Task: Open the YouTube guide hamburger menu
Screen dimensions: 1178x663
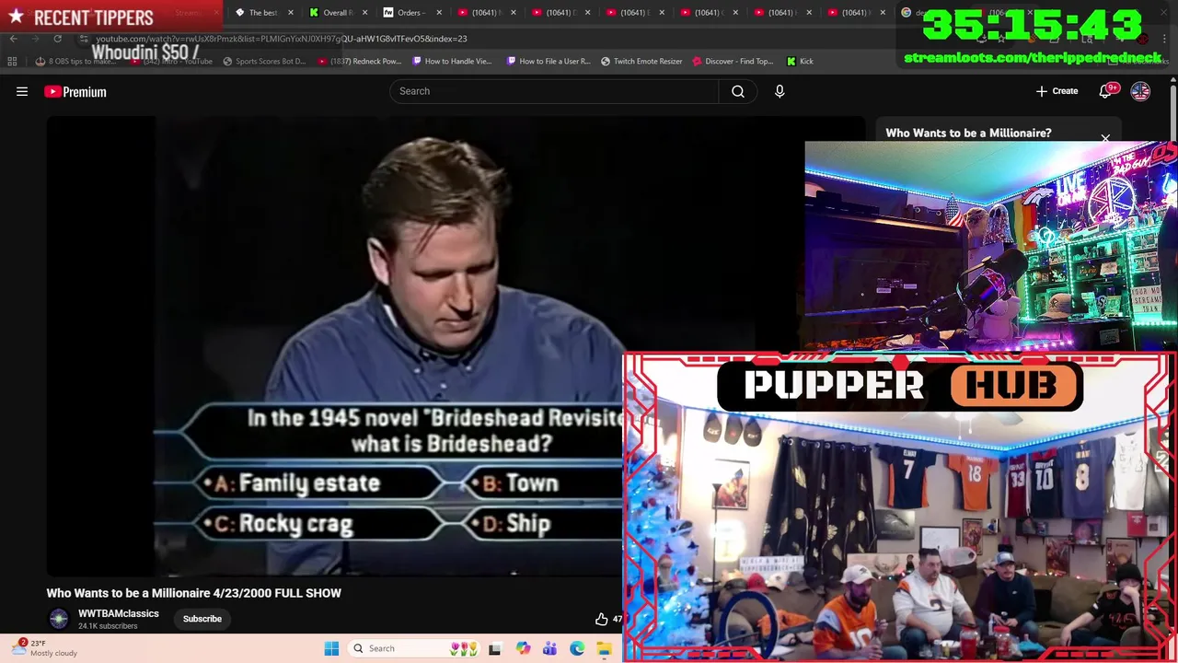Action: point(22,91)
